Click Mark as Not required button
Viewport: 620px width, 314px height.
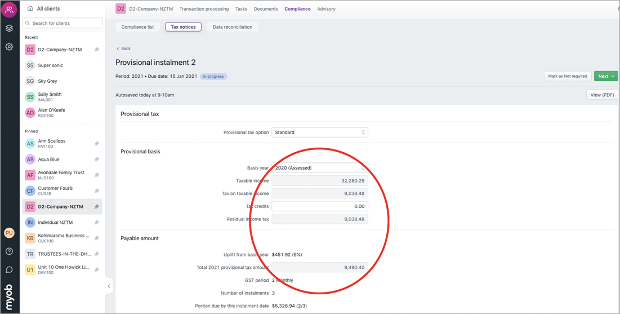(x=568, y=76)
